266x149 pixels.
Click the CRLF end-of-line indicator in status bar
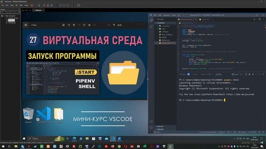click(235, 132)
